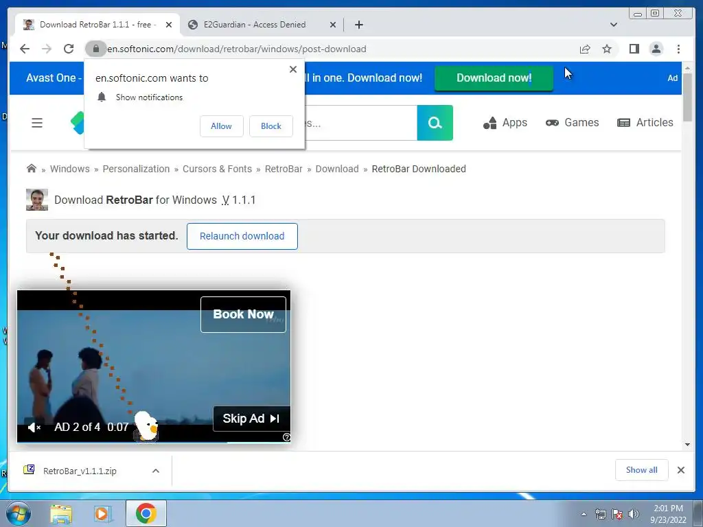Dismiss the notification permission popup
Viewport: 703px width, 527px height.
pyautogui.click(x=292, y=69)
